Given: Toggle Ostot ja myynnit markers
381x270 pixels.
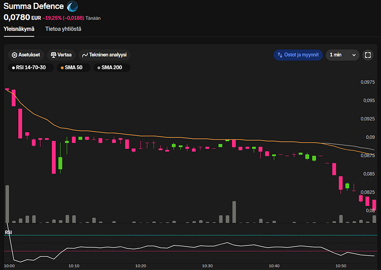Looking at the screenshot, I should tap(298, 55).
